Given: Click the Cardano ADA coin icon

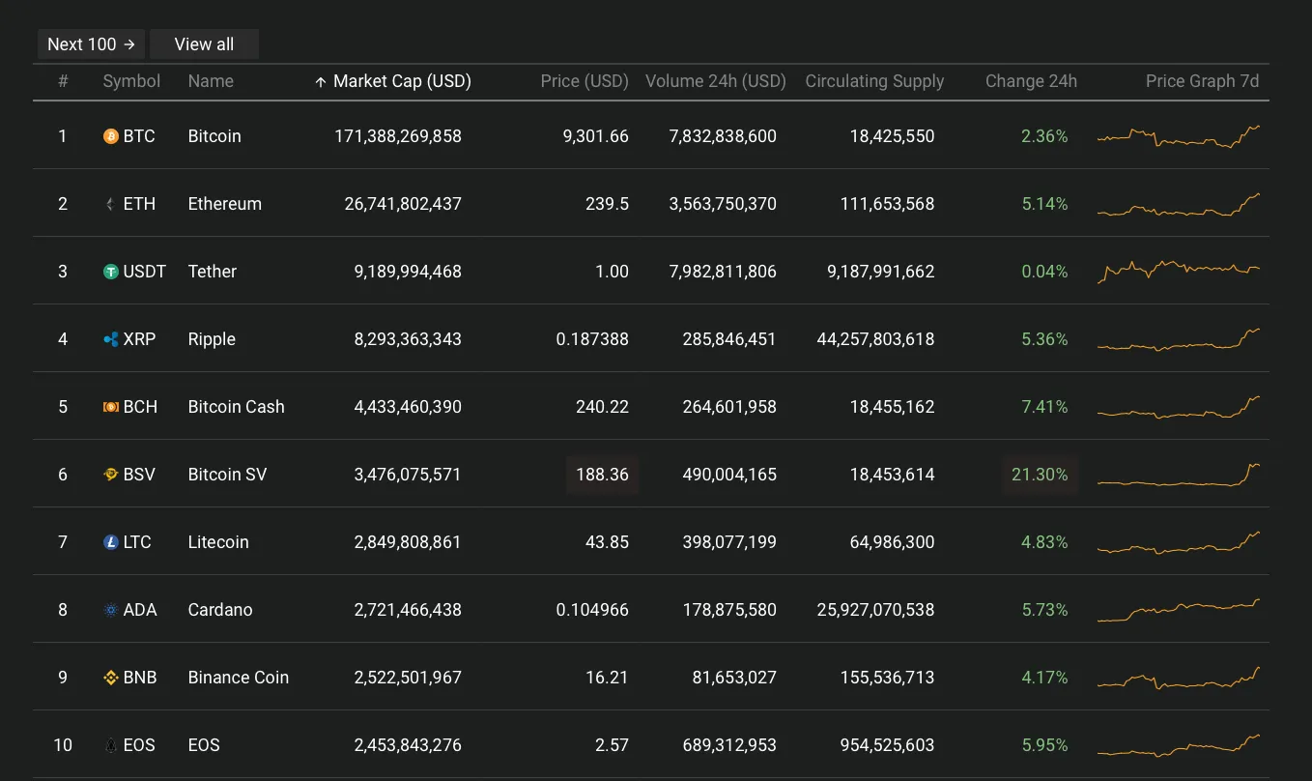Looking at the screenshot, I should [x=111, y=610].
